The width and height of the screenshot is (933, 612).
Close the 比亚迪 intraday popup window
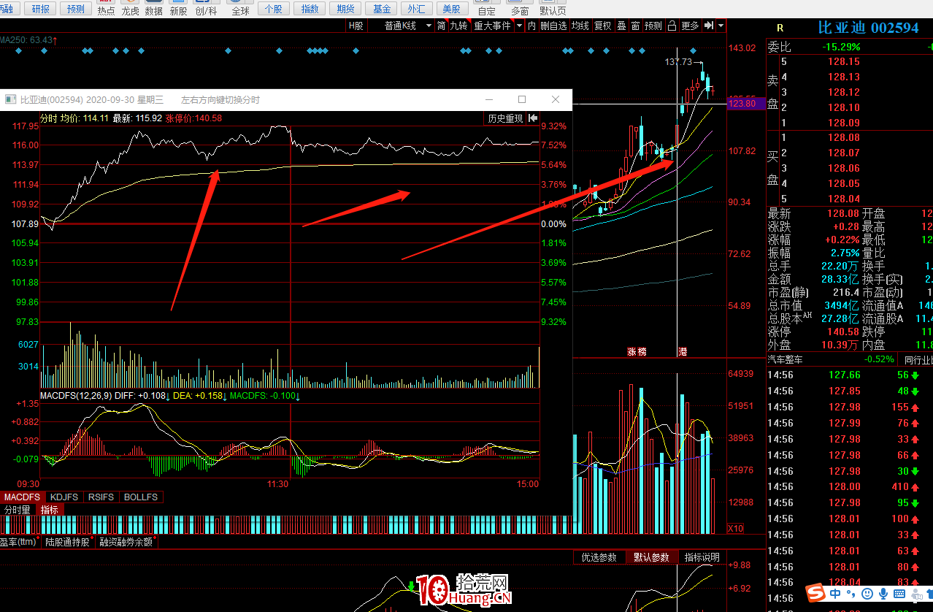pyautogui.click(x=556, y=99)
